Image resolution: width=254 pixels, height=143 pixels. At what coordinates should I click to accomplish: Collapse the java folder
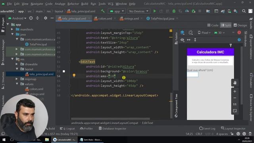pos(12,35)
